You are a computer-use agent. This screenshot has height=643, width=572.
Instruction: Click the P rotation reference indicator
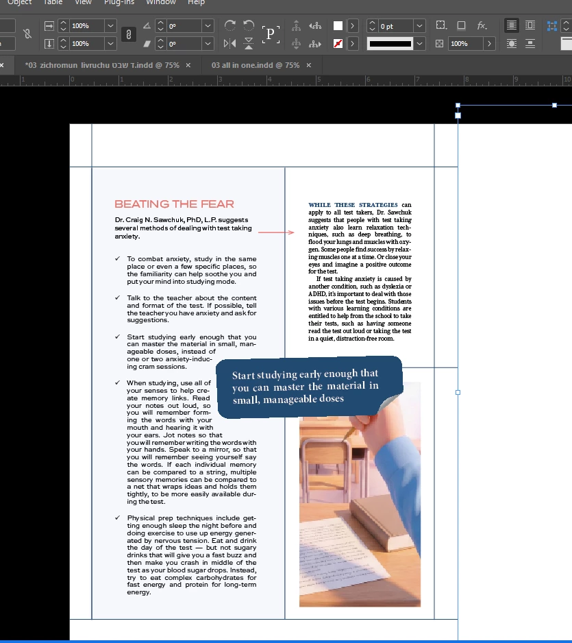[271, 34]
